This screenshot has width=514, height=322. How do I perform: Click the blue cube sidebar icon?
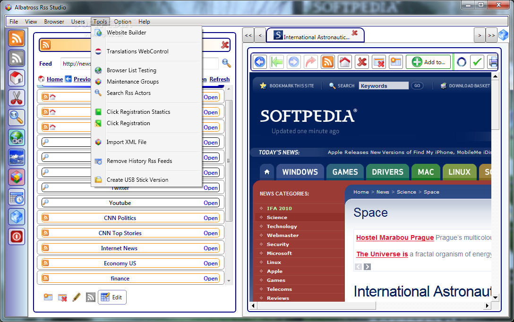[x=17, y=217]
